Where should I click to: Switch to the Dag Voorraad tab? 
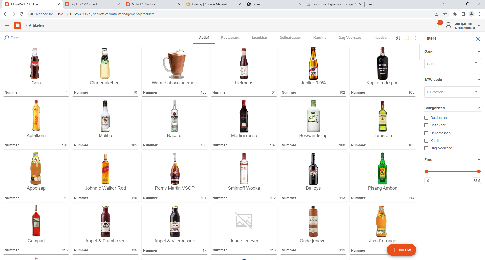[350, 38]
